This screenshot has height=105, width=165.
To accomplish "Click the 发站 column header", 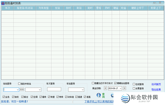I will [57, 8].
